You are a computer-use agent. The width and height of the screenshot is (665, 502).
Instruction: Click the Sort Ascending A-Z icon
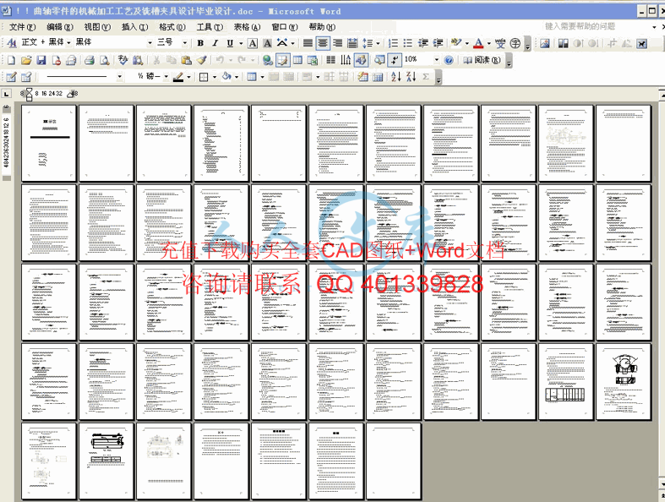click(395, 77)
